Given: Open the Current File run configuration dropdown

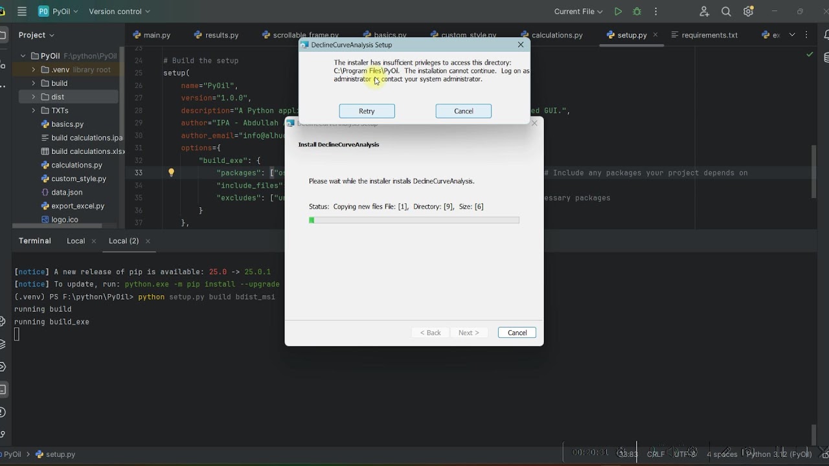Looking at the screenshot, I should coord(578,11).
